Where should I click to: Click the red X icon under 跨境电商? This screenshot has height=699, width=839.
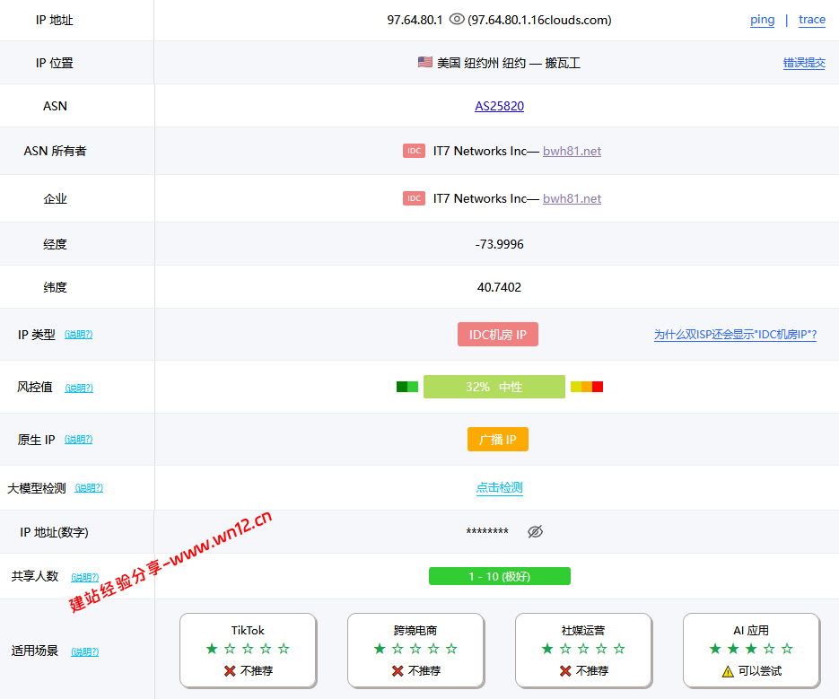point(397,670)
